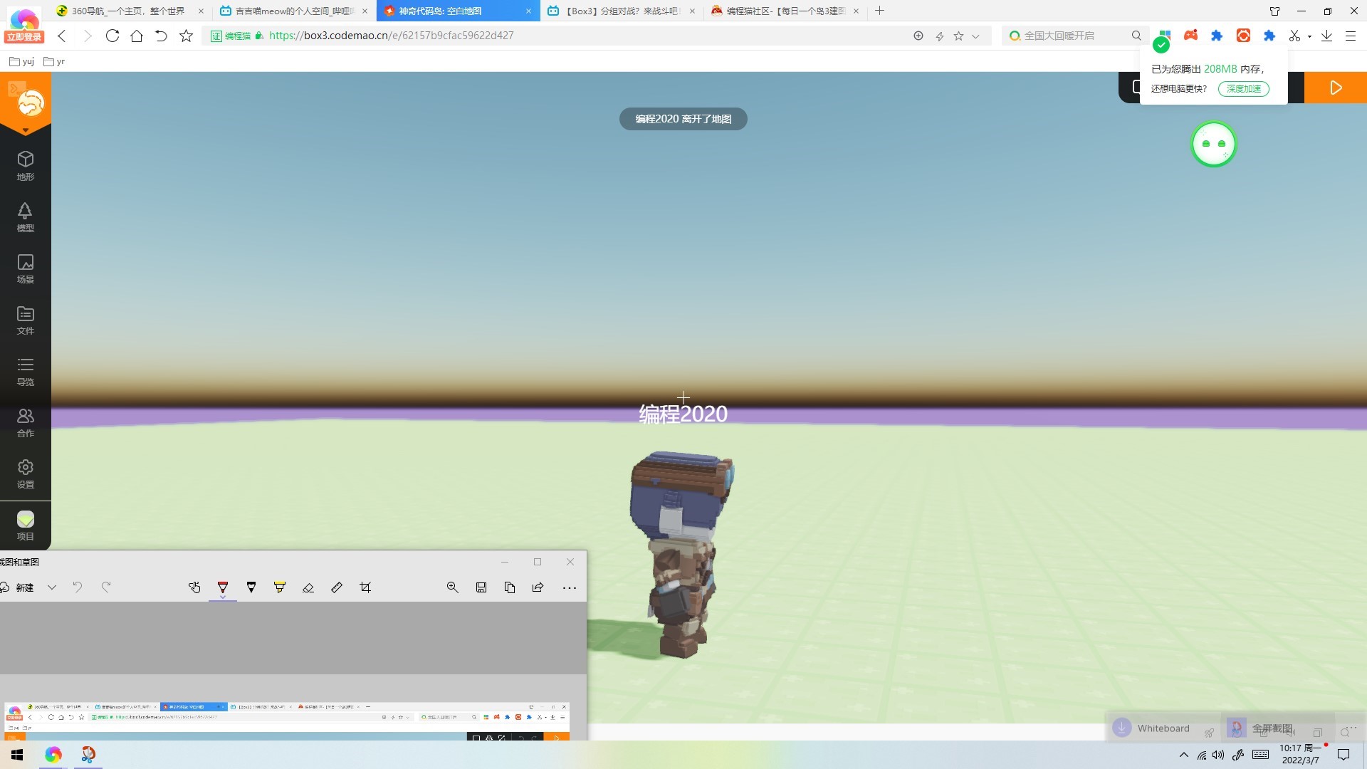Open the Windows notification center

[x=1344, y=755]
